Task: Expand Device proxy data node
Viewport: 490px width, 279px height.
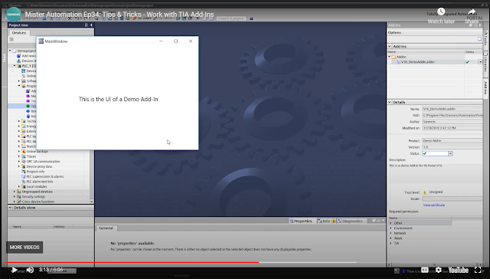Action: pyautogui.click(x=18, y=166)
